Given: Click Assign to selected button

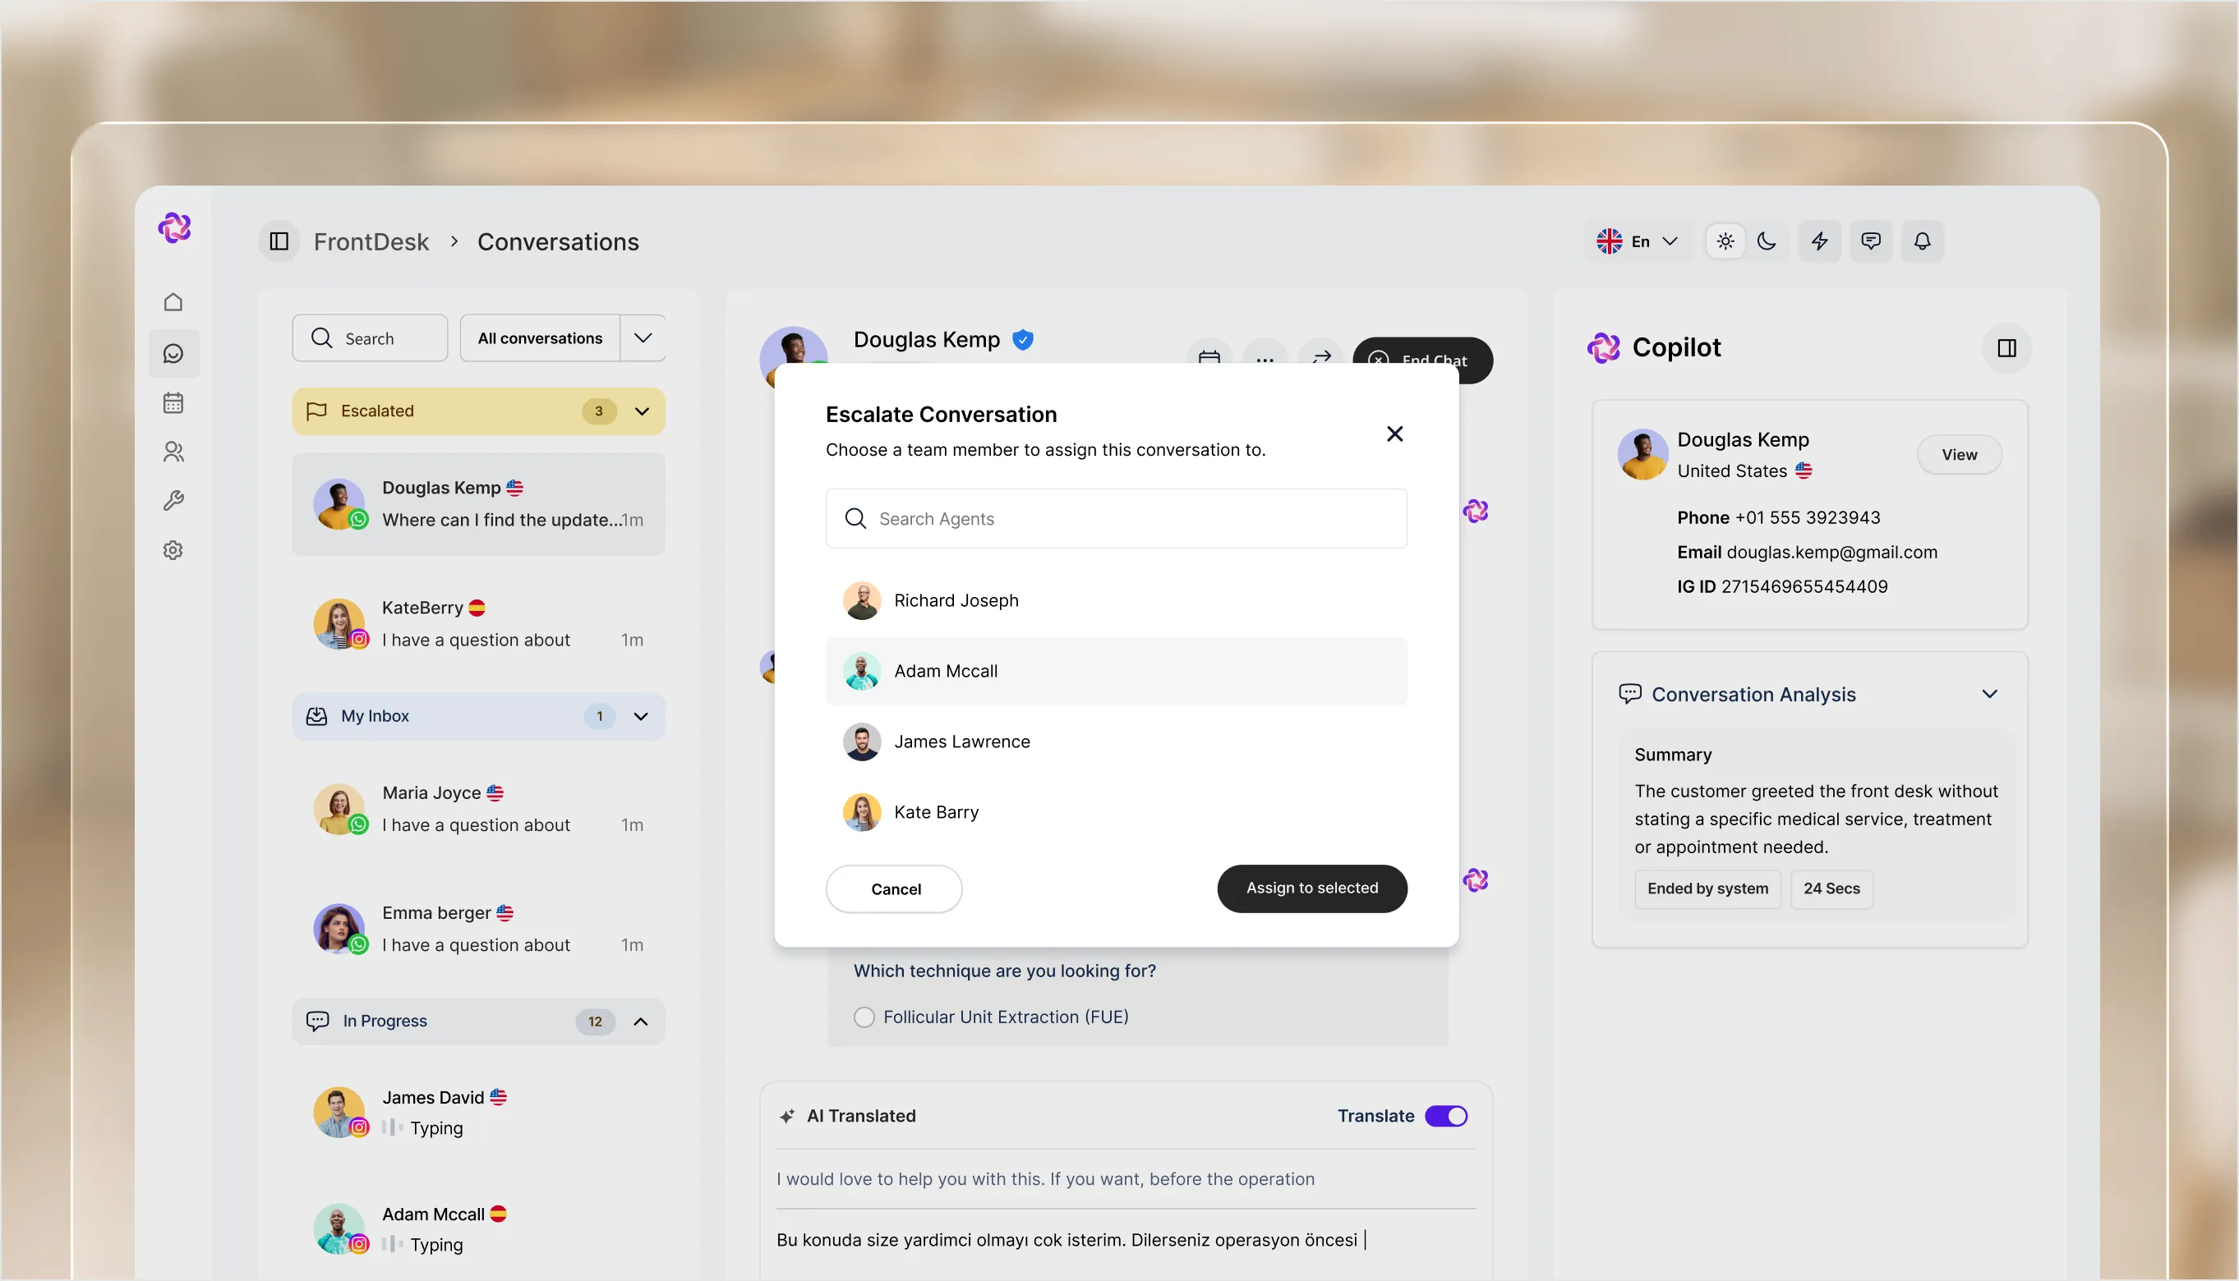Looking at the screenshot, I should [x=1311, y=888].
